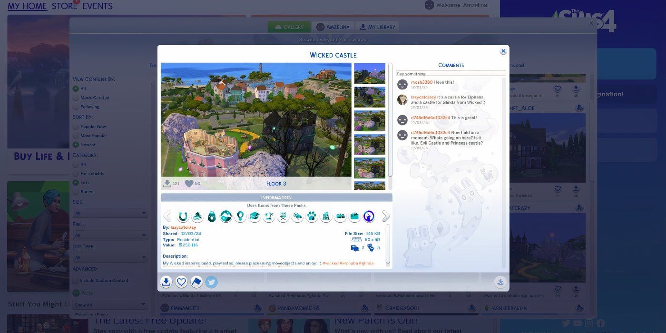Screen dimensions: 666x333
Task: Filter category to Lots
Action: (76, 183)
